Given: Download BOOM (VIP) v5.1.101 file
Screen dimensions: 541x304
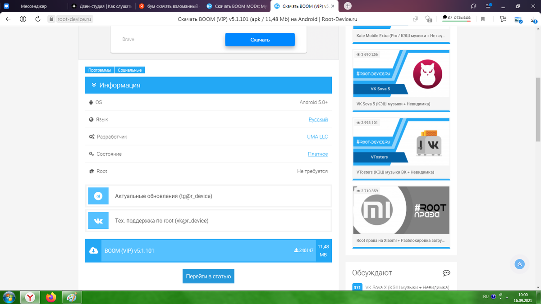Looking at the screenshot, I should point(208,250).
